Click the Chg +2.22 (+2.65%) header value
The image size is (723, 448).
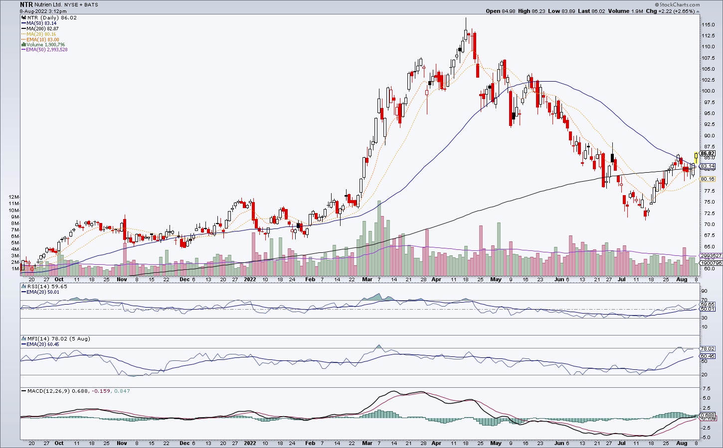671,11
